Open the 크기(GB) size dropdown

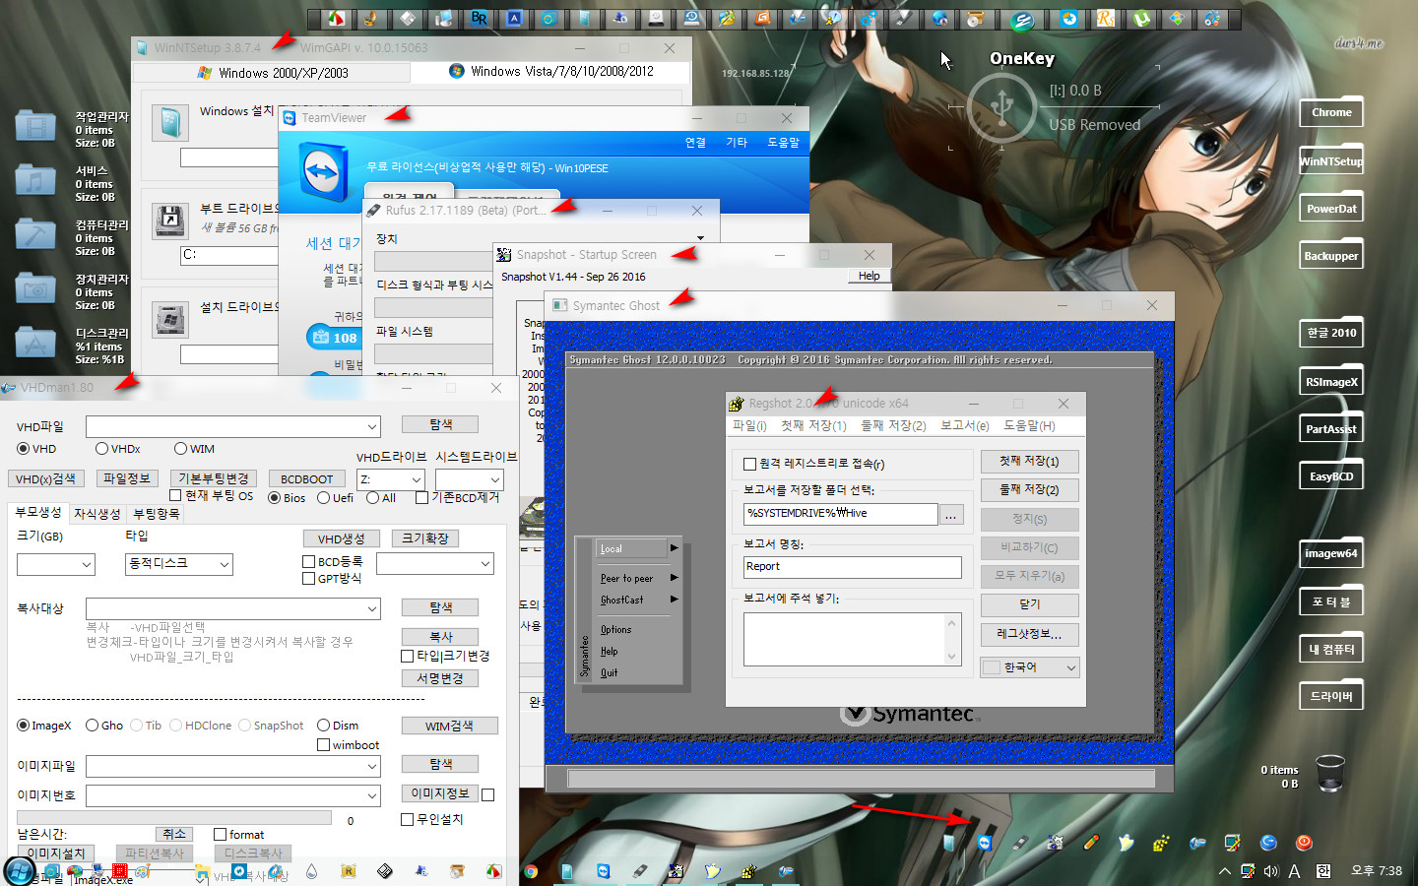pos(87,564)
